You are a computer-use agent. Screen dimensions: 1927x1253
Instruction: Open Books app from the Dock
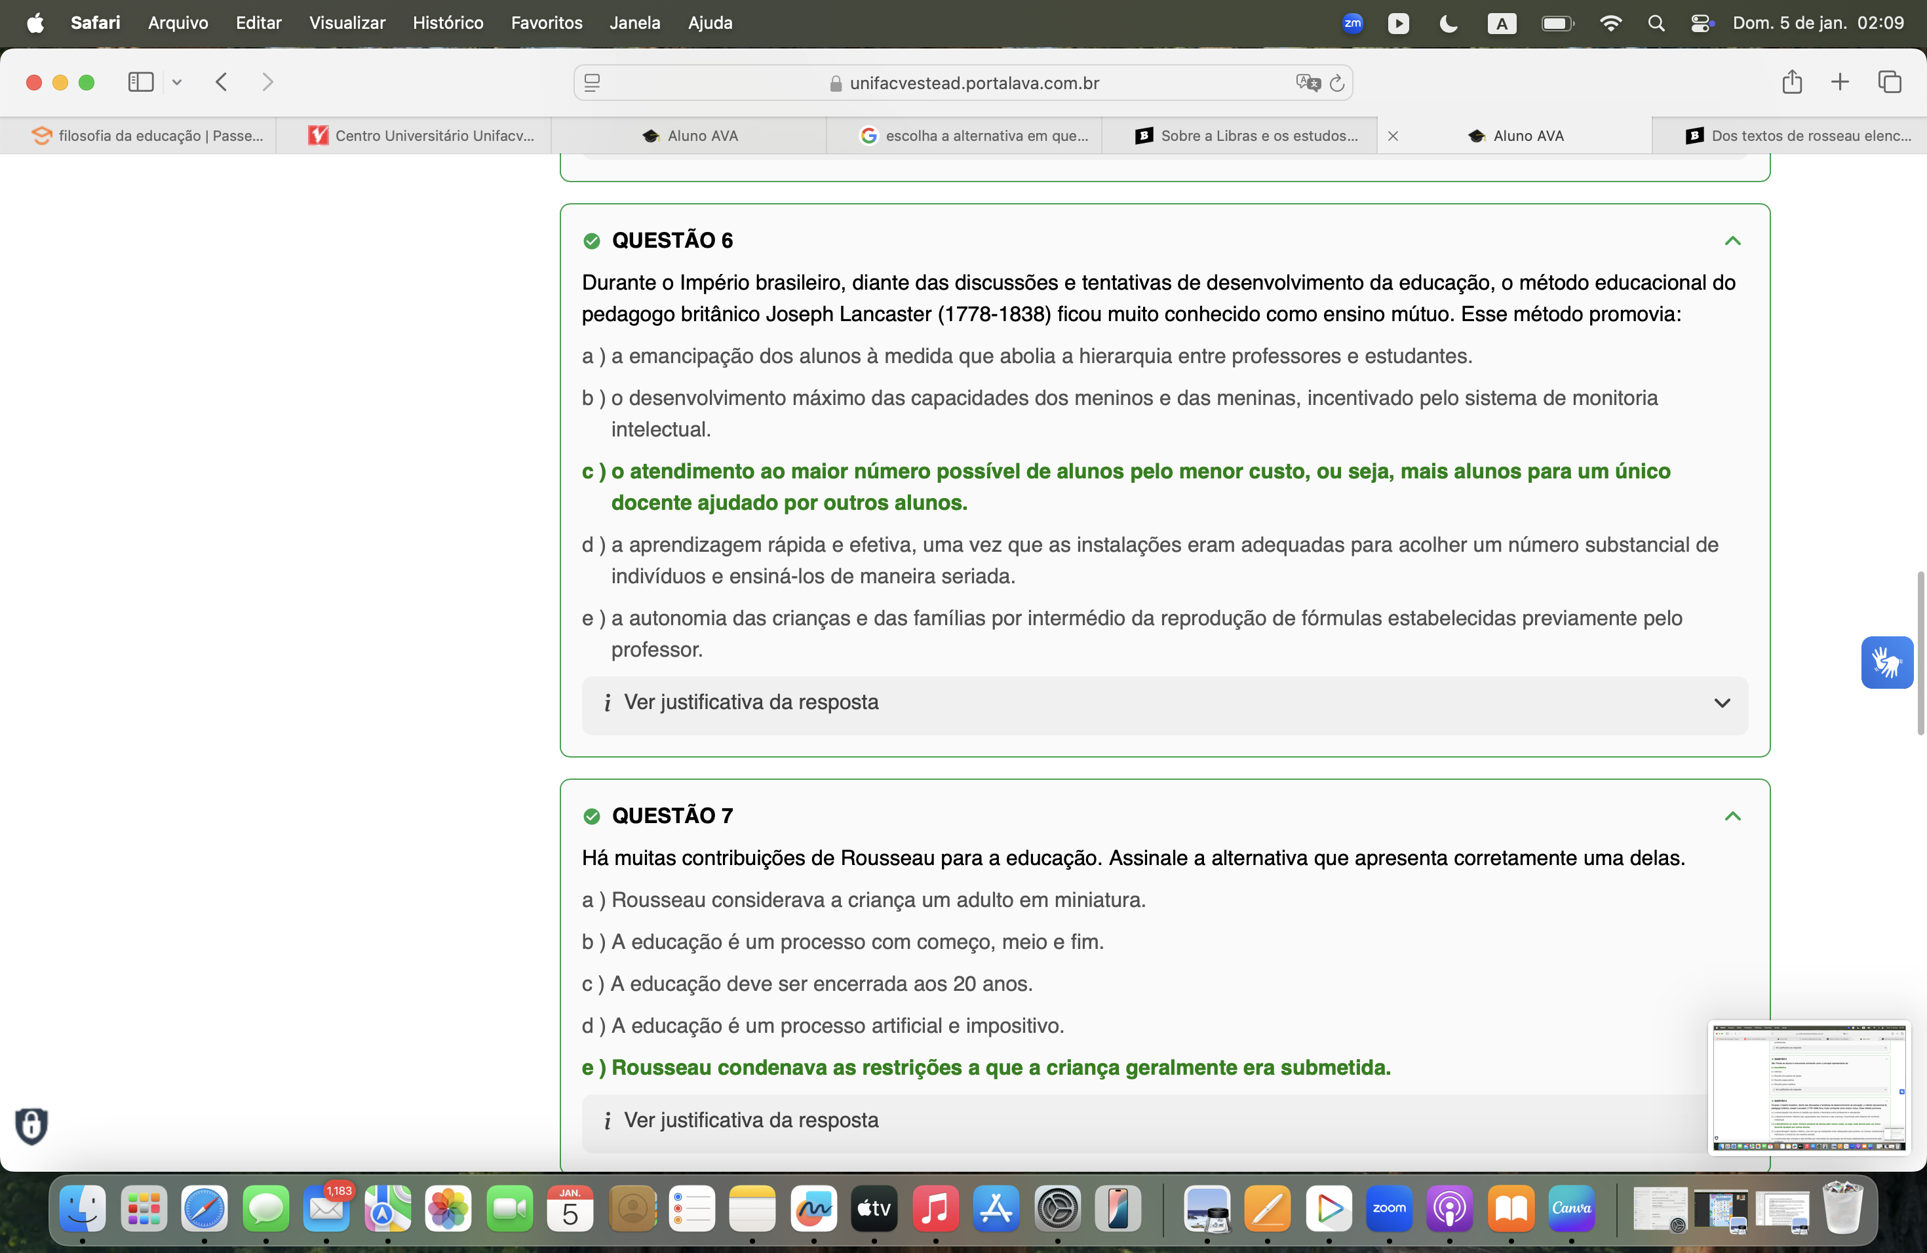point(1511,1209)
